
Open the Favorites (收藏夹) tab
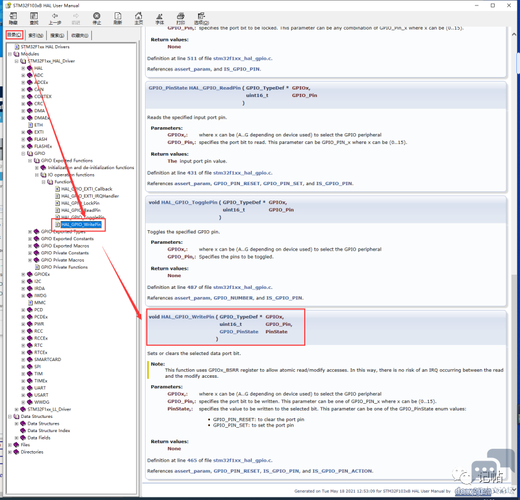click(x=80, y=35)
